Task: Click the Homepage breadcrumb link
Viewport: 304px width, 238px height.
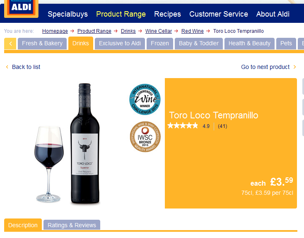Action: 55,31
